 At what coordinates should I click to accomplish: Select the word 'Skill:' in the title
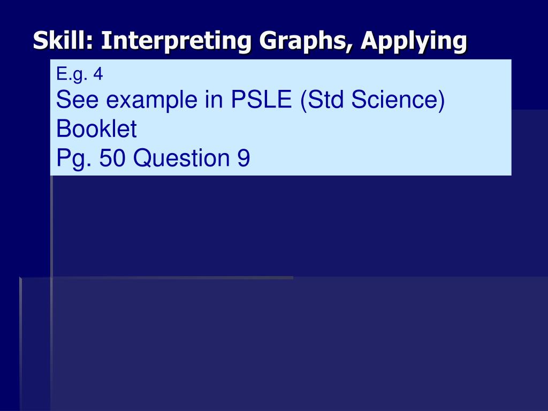pos(64,40)
